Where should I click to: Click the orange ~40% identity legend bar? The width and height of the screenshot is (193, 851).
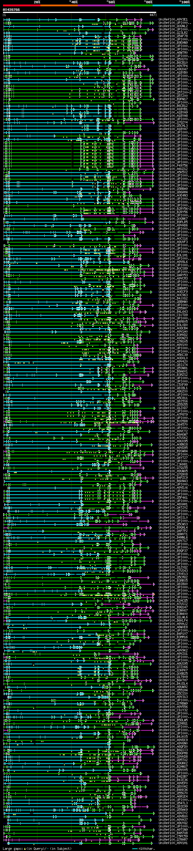pos(59,5)
